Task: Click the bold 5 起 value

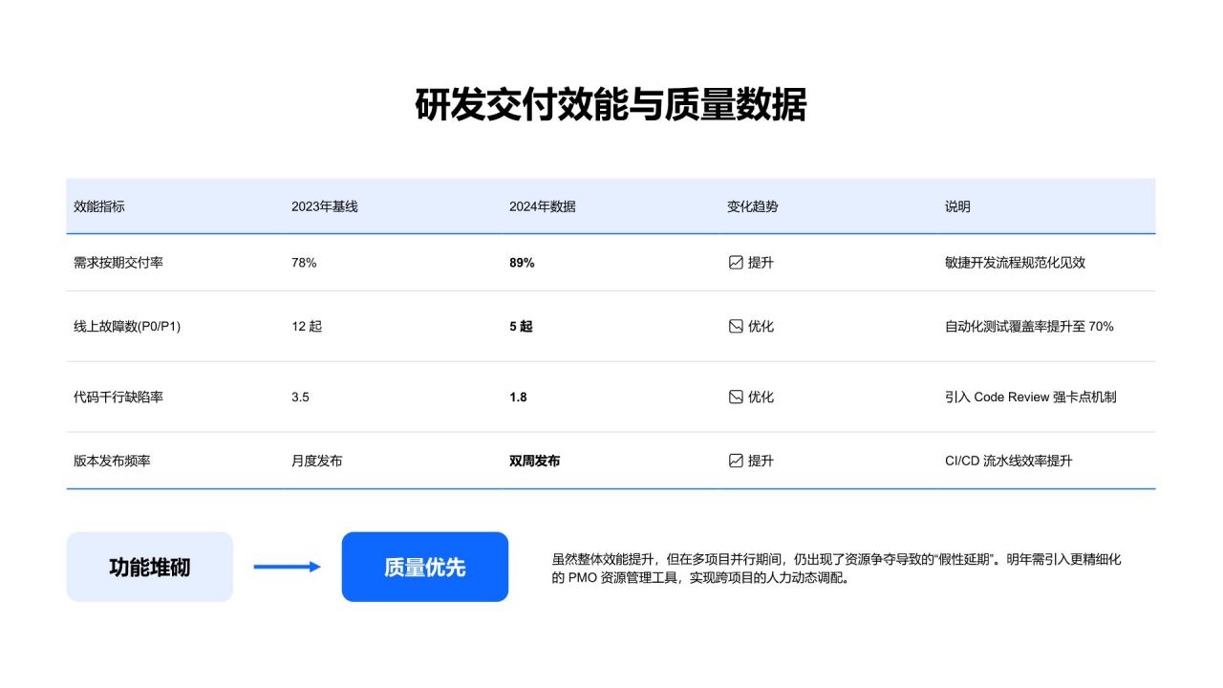Action: 521,327
